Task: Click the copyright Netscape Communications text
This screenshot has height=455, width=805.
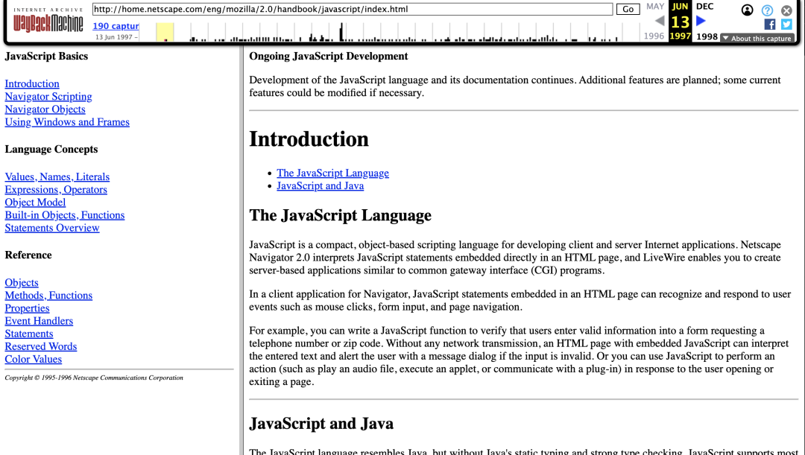Action: click(94, 378)
